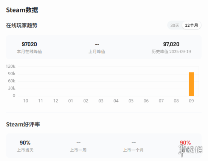Switch trend view to 30天
The image size is (208, 161).
pyautogui.click(x=175, y=25)
